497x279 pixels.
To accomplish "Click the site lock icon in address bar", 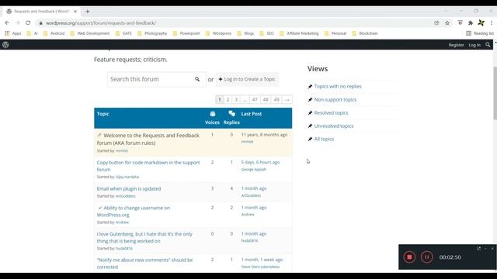I will (x=40, y=23).
